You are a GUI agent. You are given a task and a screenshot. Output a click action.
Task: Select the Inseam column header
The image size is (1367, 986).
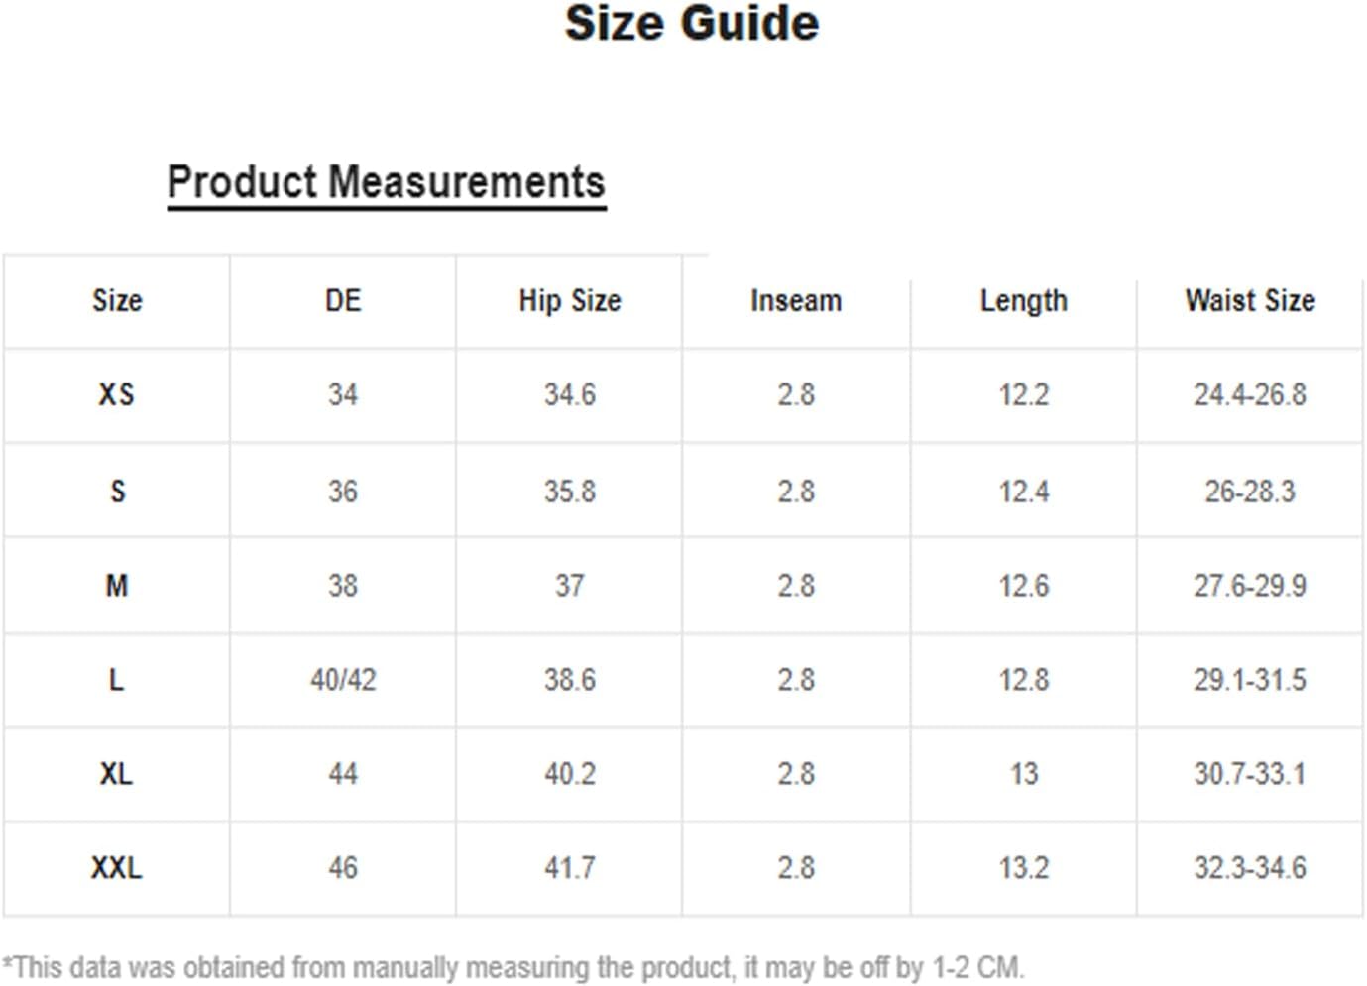click(x=796, y=300)
